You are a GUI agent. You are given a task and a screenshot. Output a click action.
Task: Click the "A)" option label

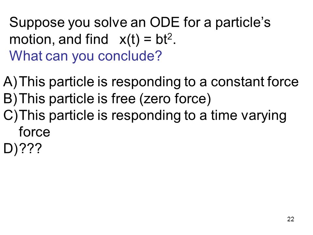pyautogui.click(x=10, y=82)
